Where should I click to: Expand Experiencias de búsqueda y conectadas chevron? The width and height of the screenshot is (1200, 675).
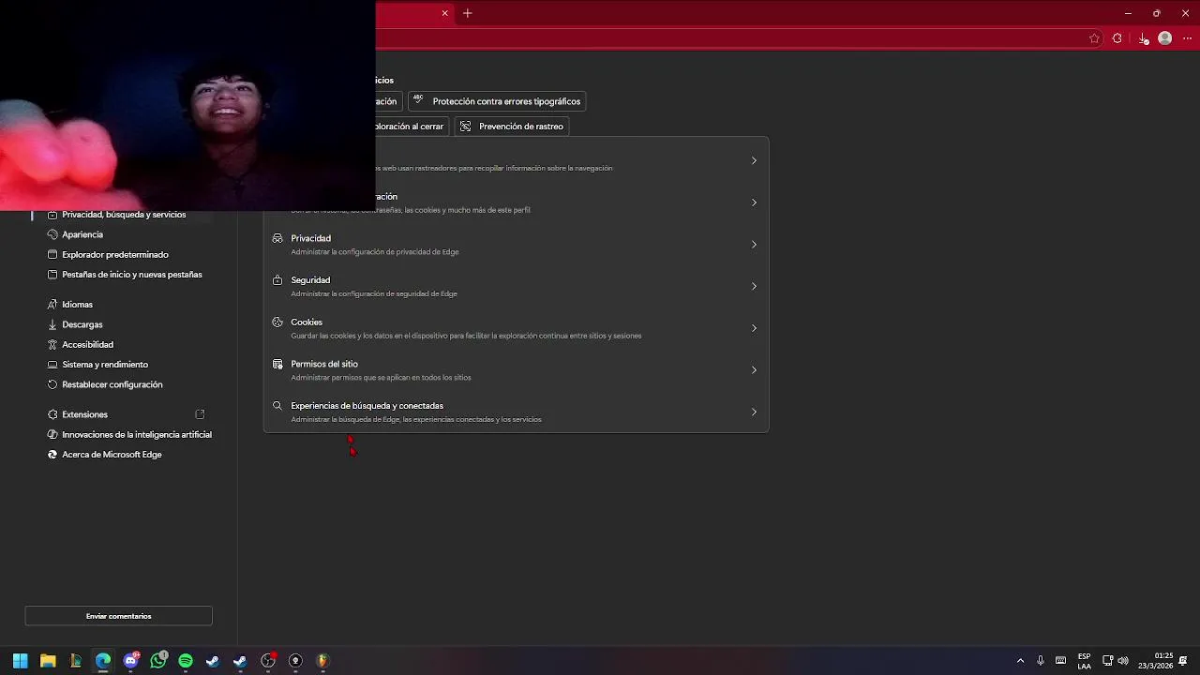[x=754, y=412]
